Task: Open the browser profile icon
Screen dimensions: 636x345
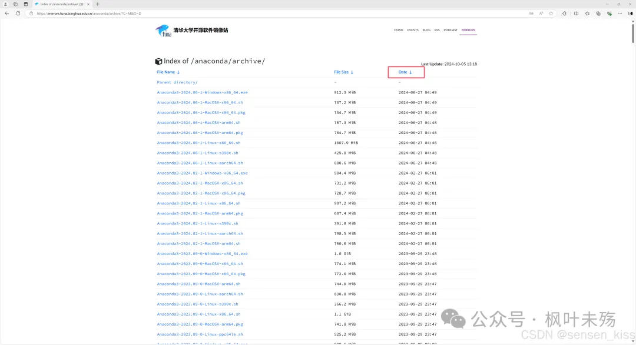Action: click(x=5, y=4)
